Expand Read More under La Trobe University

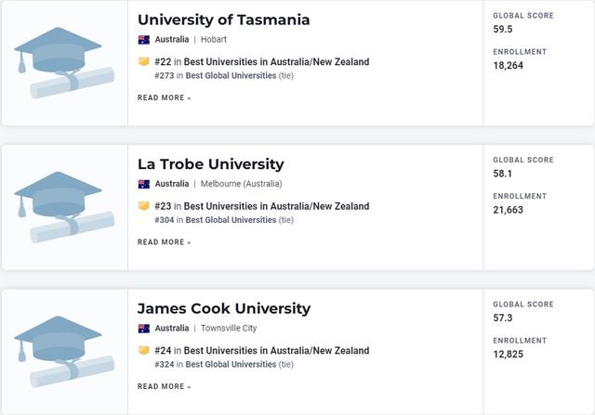tap(164, 242)
